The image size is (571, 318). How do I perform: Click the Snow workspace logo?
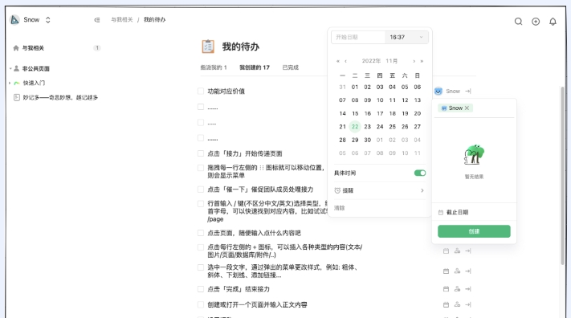(14, 19)
